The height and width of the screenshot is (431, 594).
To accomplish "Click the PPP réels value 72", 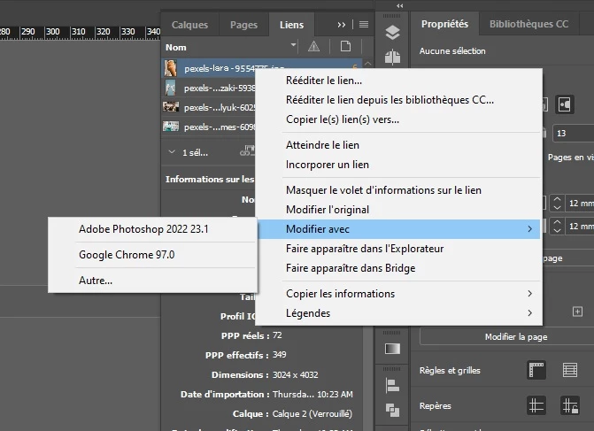I will click(277, 335).
